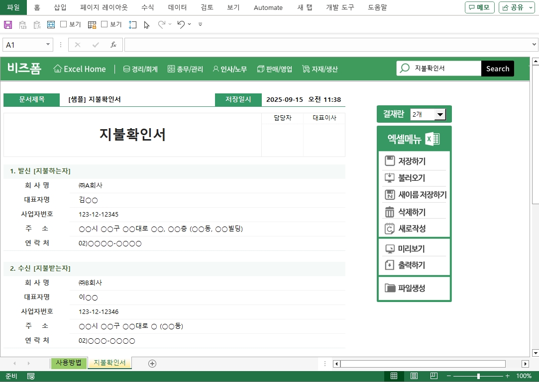This screenshot has height=382, width=539.
Task: Click the 불러오기 load icon
Action: point(389,178)
